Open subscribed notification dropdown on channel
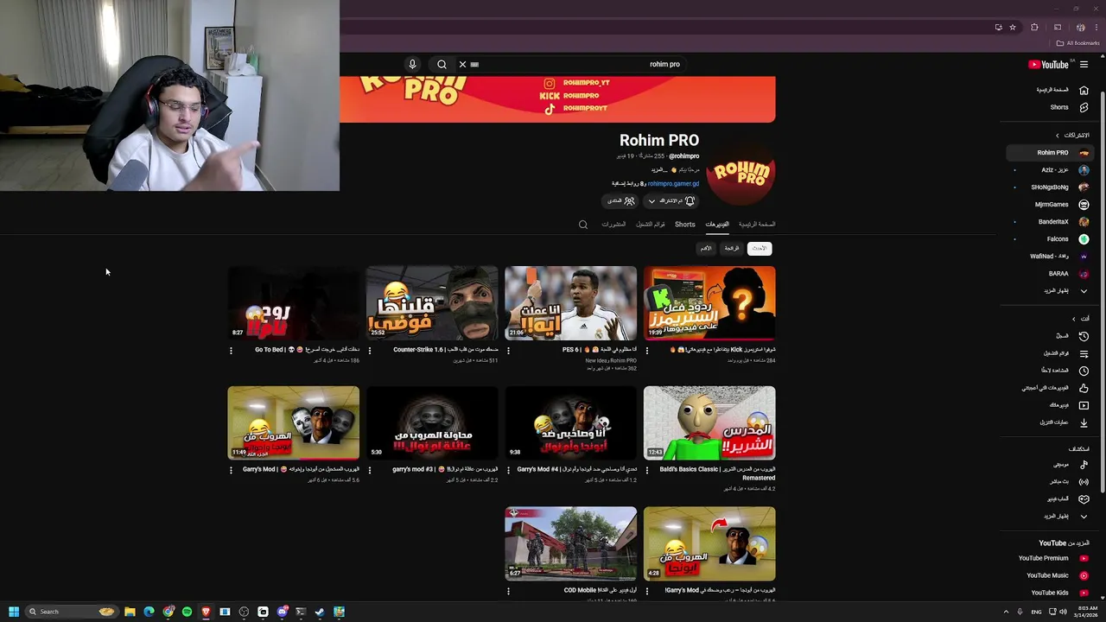 pos(671,200)
